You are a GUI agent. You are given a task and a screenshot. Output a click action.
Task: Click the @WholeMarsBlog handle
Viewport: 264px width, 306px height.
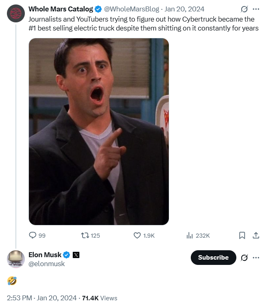pos(133,9)
